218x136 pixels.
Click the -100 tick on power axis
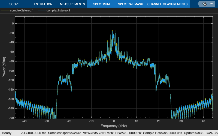click(x=11, y=71)
